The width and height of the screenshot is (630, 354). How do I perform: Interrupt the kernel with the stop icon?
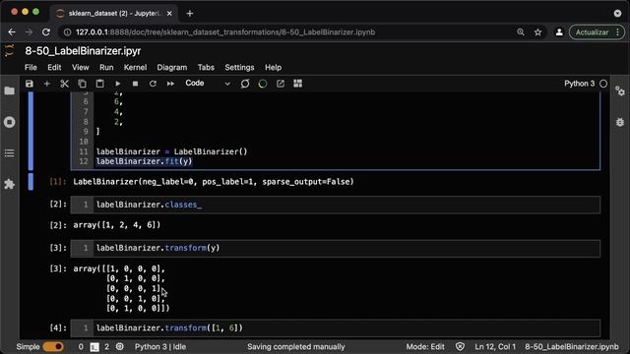click(x=136, y=84)
